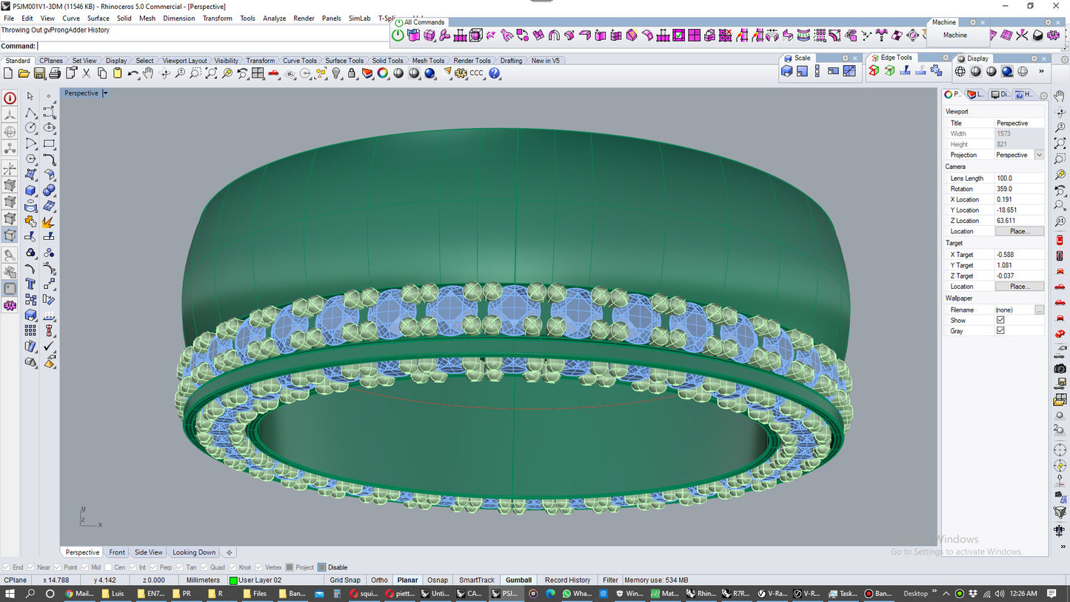Click the Undo arrow icon

click(133, 73)
